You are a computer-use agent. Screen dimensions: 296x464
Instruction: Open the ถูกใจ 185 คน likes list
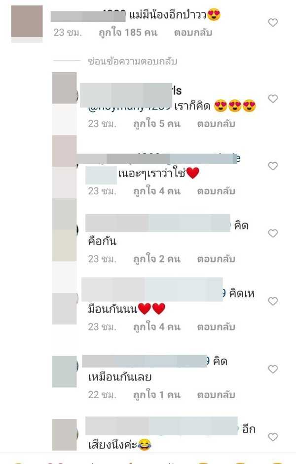128,32
